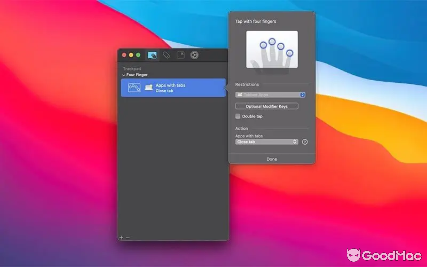Click the Done button

[x=272, y=159]
